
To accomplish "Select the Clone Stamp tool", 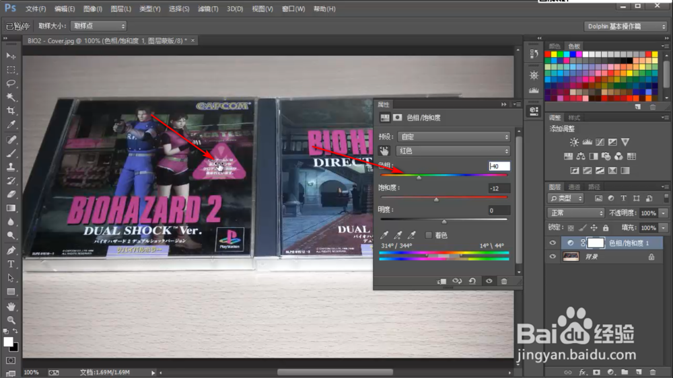I will [x=11, y=167].
